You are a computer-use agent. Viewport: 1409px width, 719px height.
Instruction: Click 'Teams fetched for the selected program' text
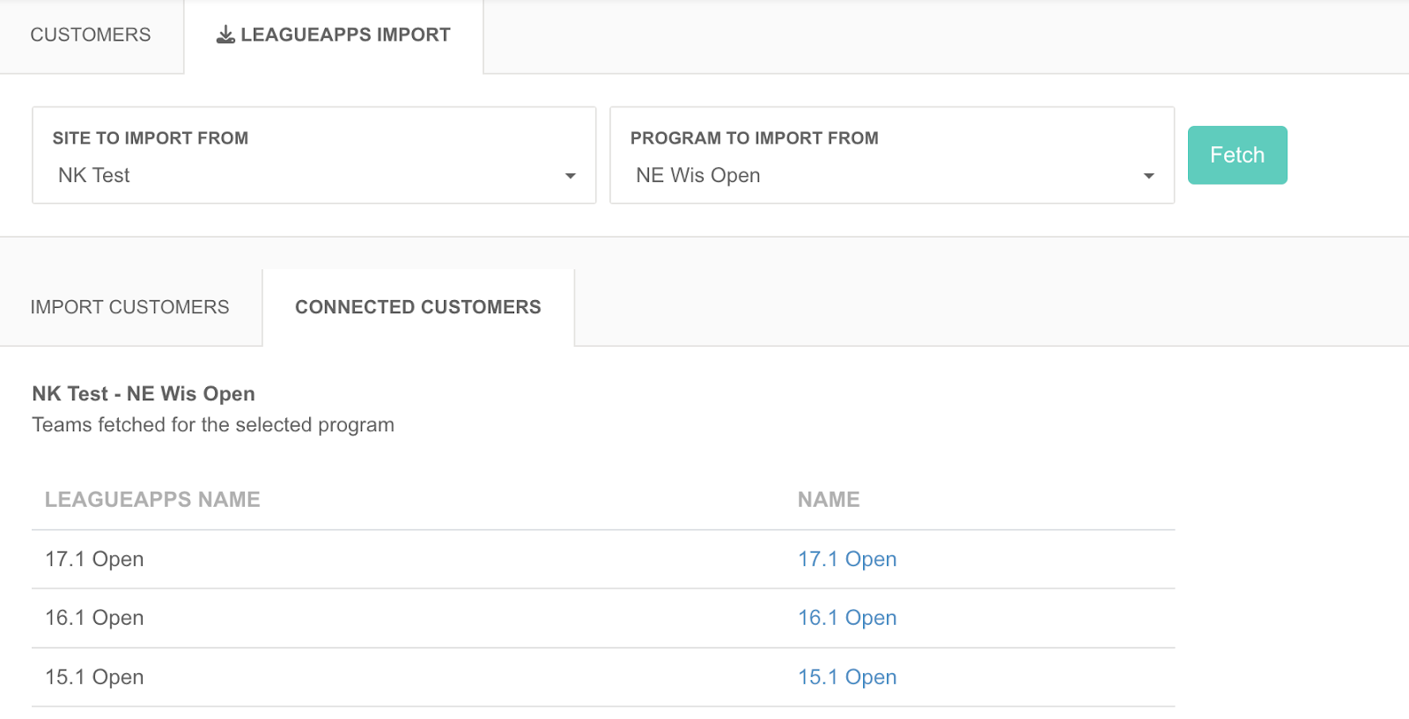coord(213,424)
